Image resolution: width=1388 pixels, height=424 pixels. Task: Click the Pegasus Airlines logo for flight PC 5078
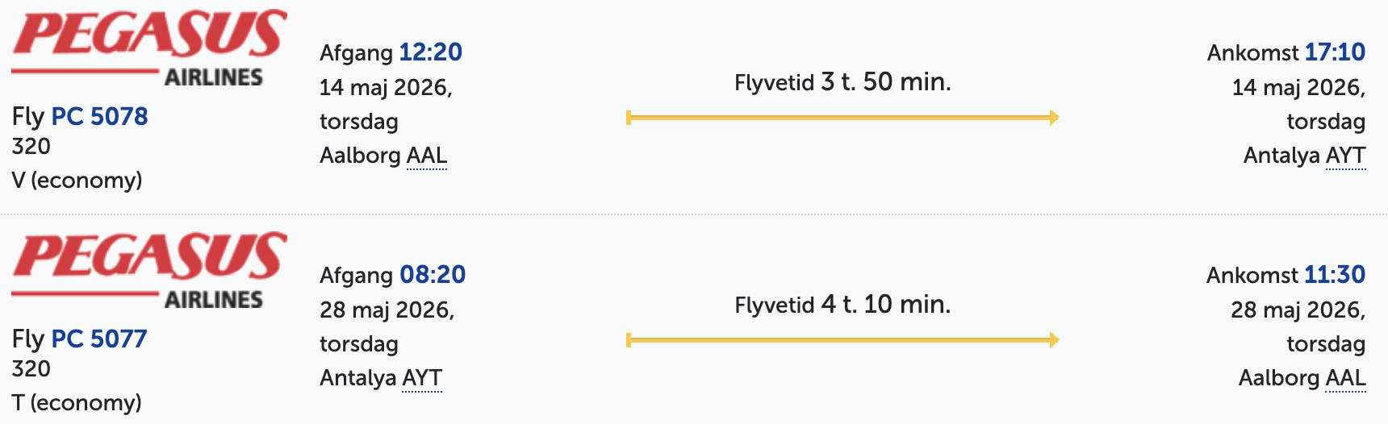pyautogui.click(x=148, y=48)
